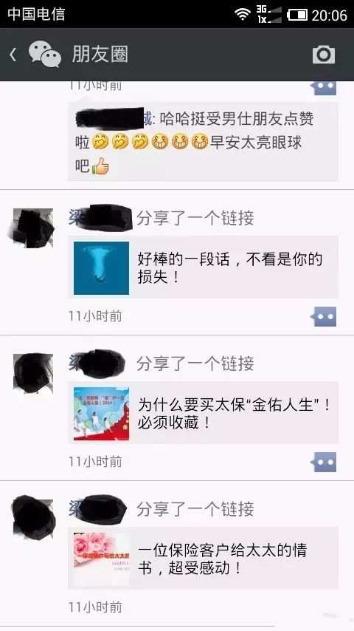Open link 一位保险客户给太太的情书

203,559
